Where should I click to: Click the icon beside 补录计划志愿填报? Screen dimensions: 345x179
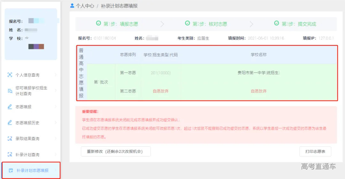[11, 170]
